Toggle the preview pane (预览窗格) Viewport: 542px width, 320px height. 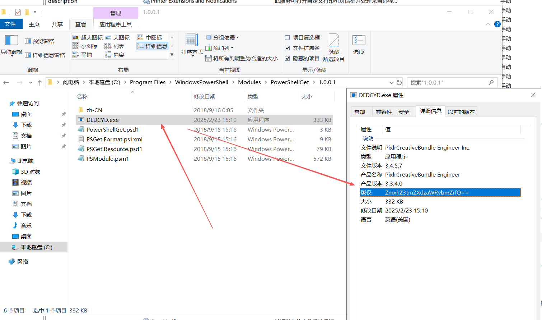(x=39, y=41)
